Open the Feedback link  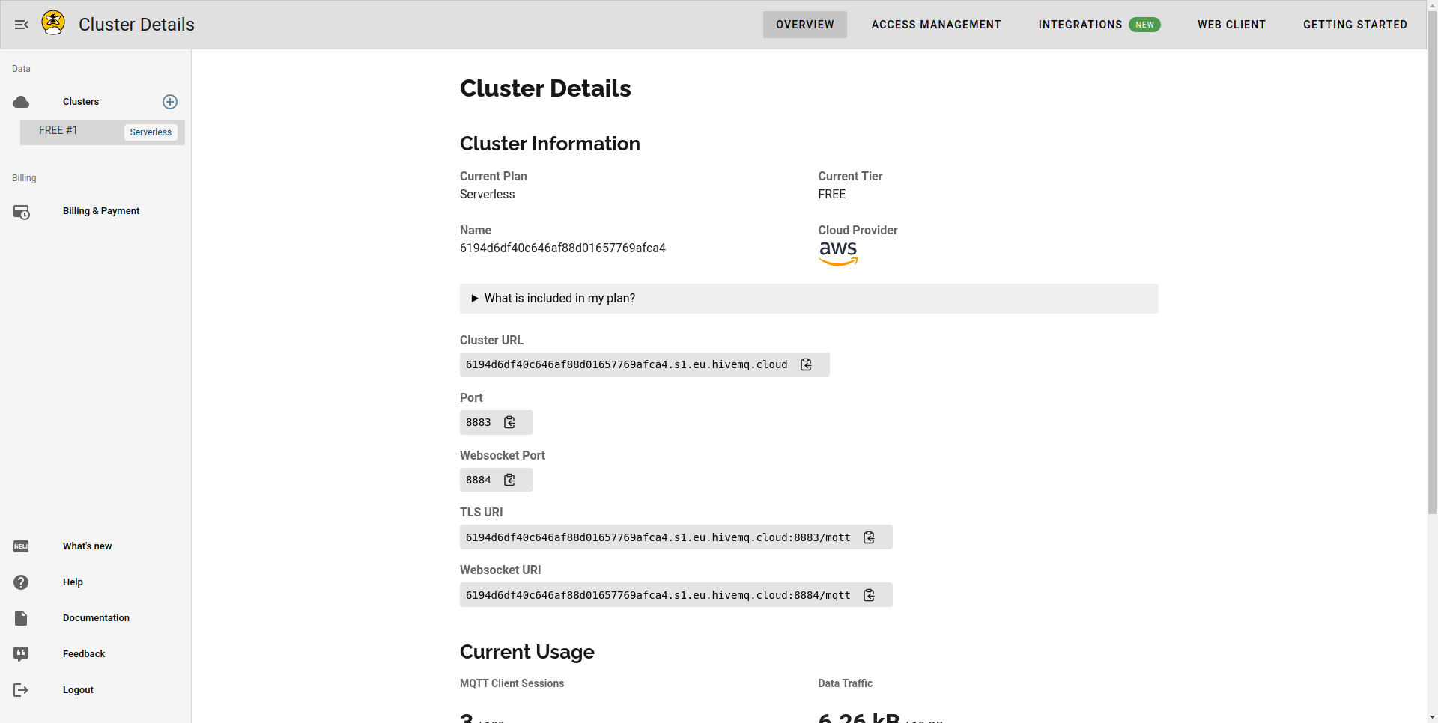84,654
